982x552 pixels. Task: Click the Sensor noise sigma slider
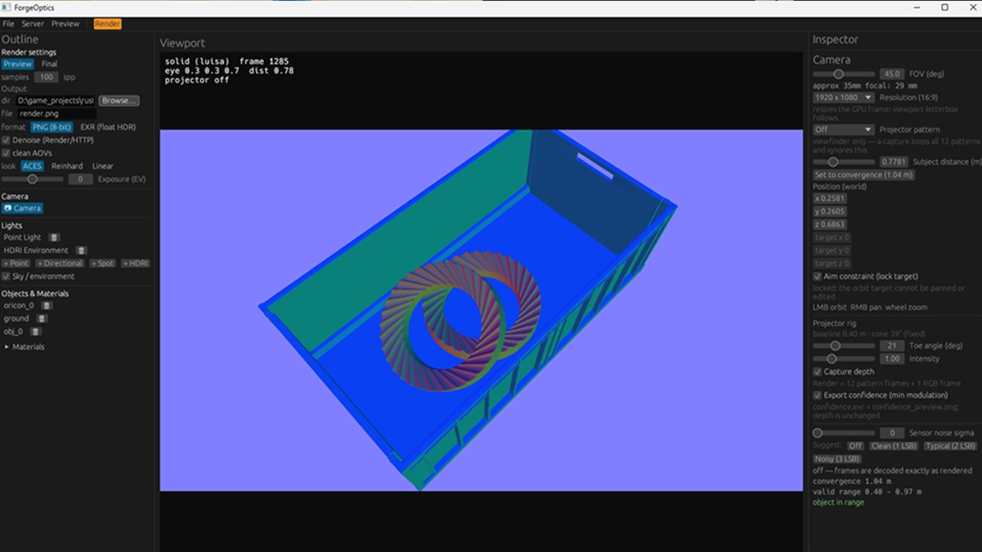844,433
